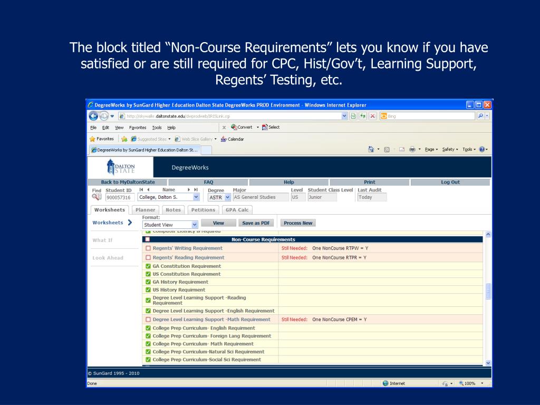
Task: Click the Find student search icon
Action: pos(97,197)
